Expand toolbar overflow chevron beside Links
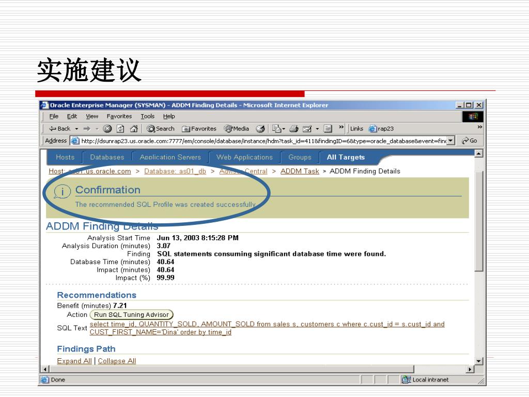 coord(341,127)
